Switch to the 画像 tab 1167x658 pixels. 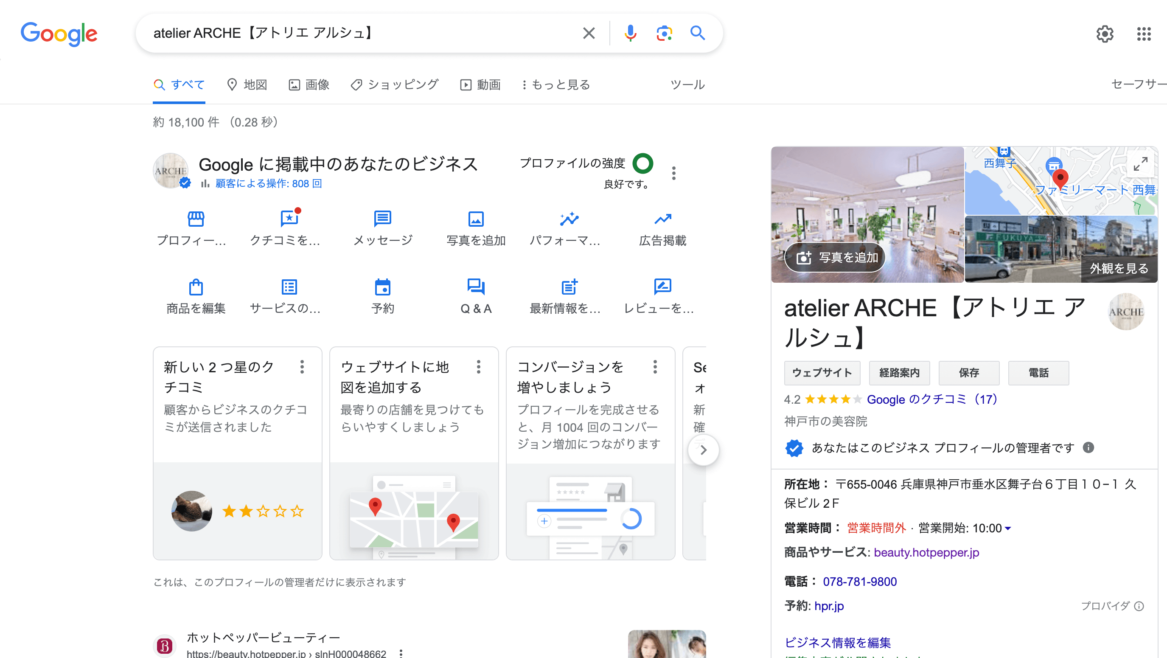point(309,85)
